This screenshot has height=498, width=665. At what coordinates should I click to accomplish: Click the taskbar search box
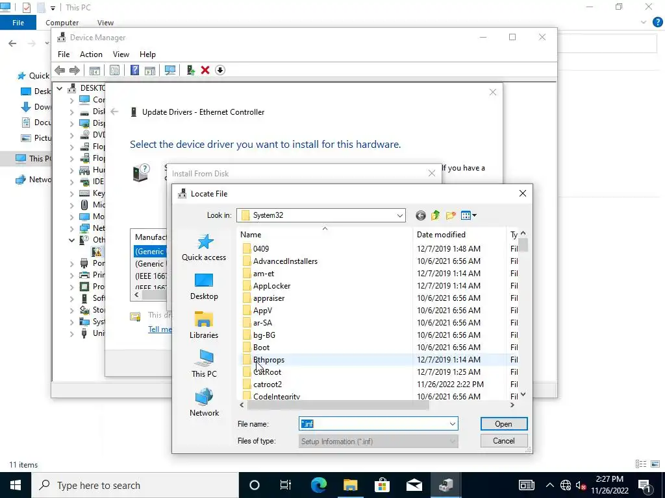(135, 485)
